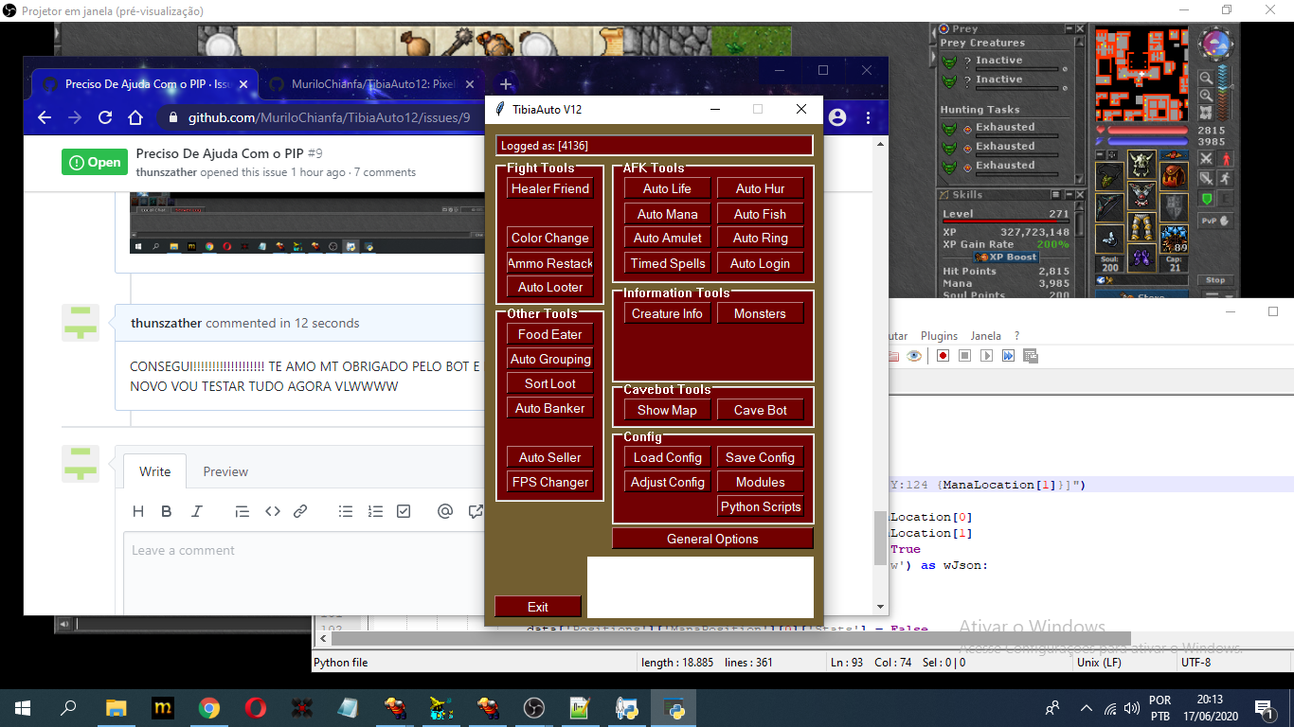Image resolution: width=1294 pixels, height=727 pixels.
Task: Click the XP Boost button
Action: [x=1005, y=257]
